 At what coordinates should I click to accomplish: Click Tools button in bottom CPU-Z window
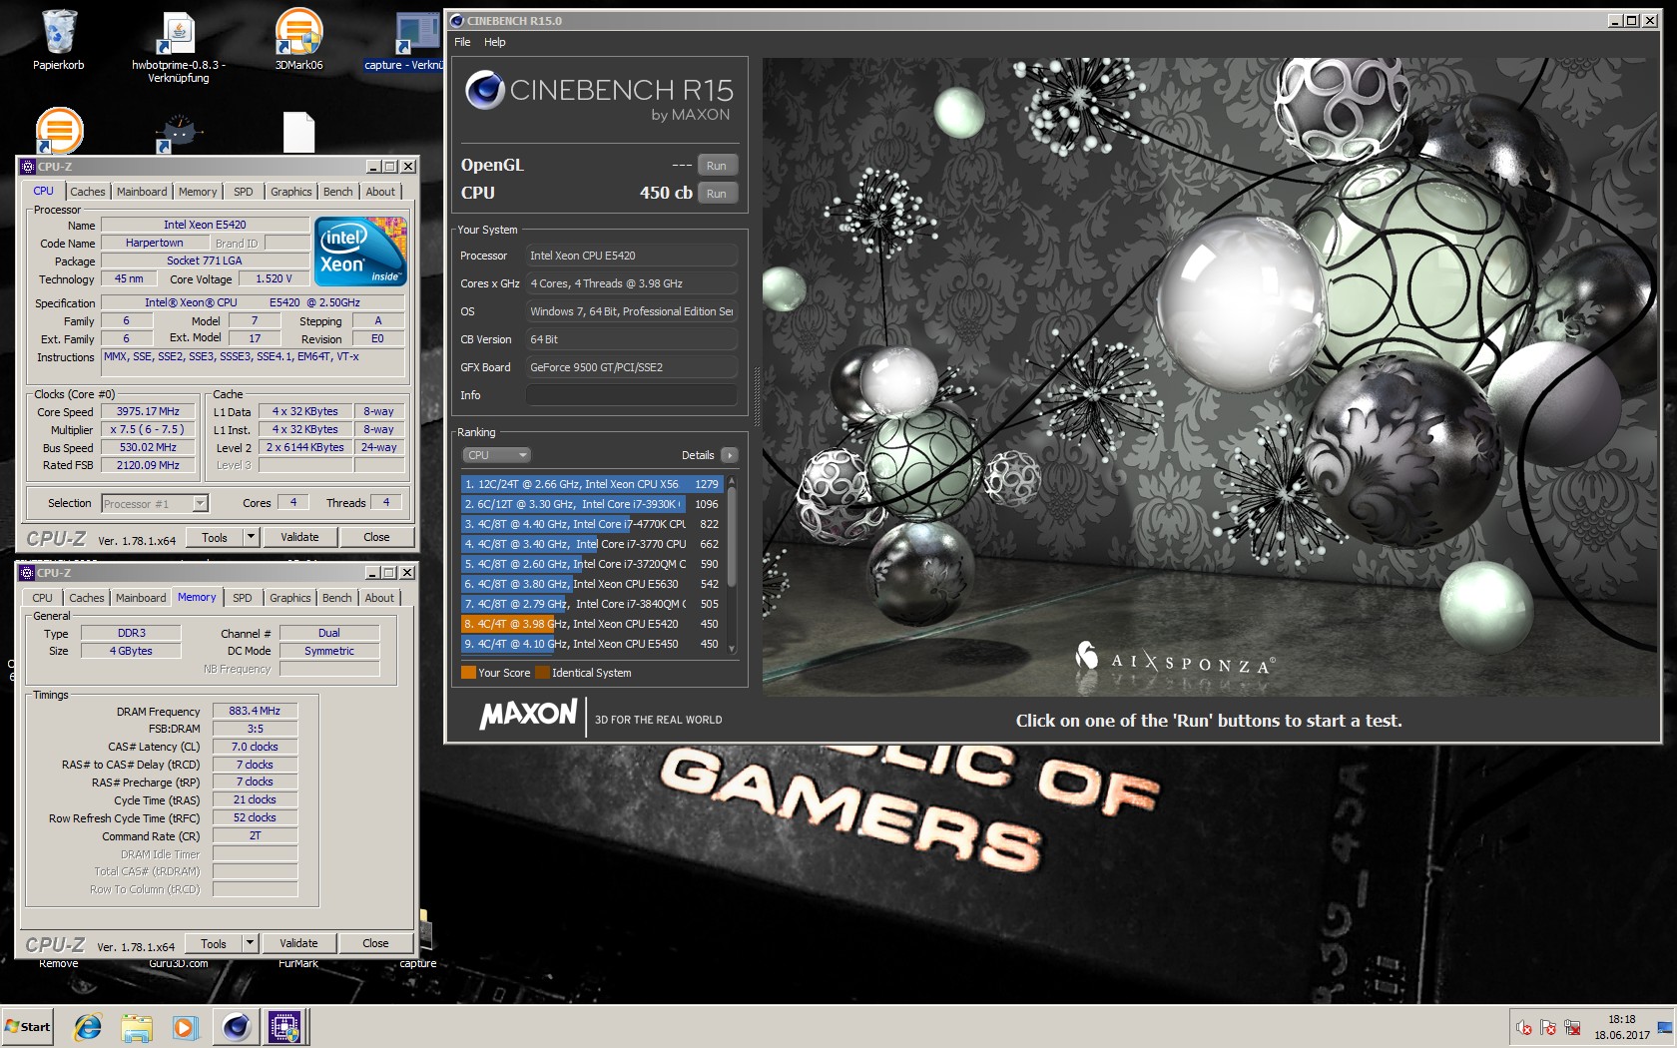click(x=214, y=943)
